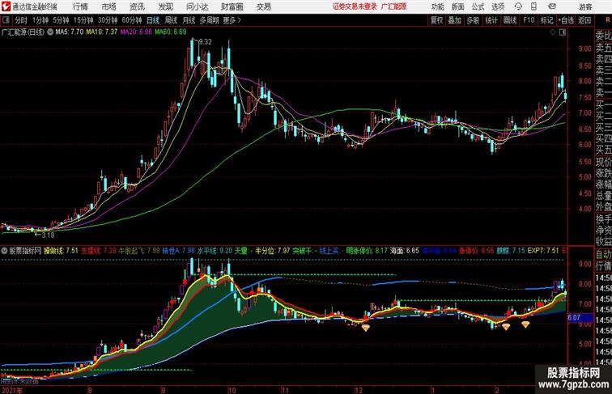Switch to 60分钟 period tab

click(131, 20)
